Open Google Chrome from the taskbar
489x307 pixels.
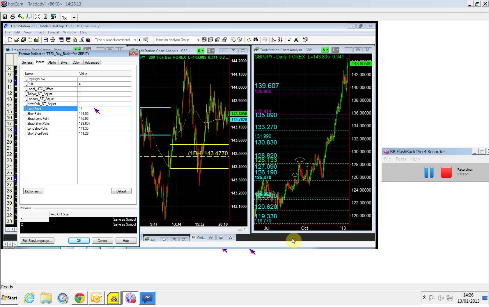point(79,298)
